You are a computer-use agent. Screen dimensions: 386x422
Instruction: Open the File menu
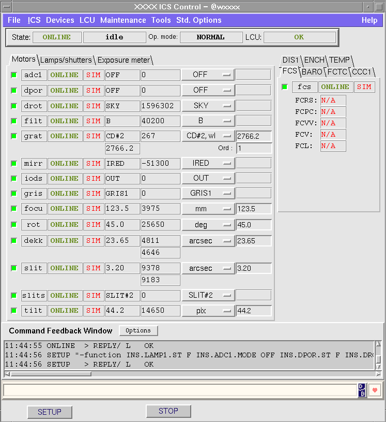tap(14, 20)
